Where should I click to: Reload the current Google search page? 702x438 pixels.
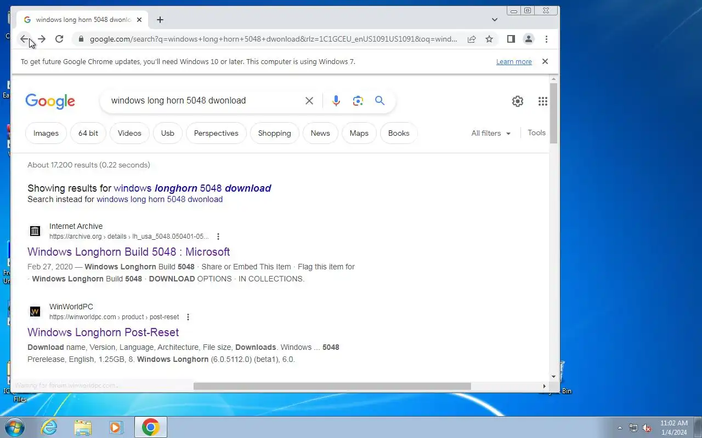[x=59, y=39]
